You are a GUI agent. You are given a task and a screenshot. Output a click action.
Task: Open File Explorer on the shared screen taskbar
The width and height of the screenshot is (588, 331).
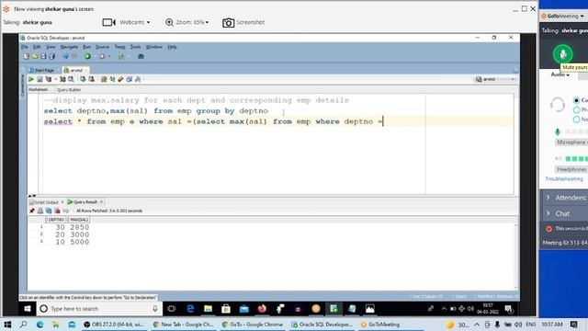pyautogui.click(x=208, y=309)
